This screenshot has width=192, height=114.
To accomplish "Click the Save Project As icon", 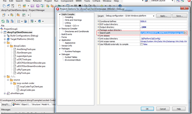I will click(42, 6).
